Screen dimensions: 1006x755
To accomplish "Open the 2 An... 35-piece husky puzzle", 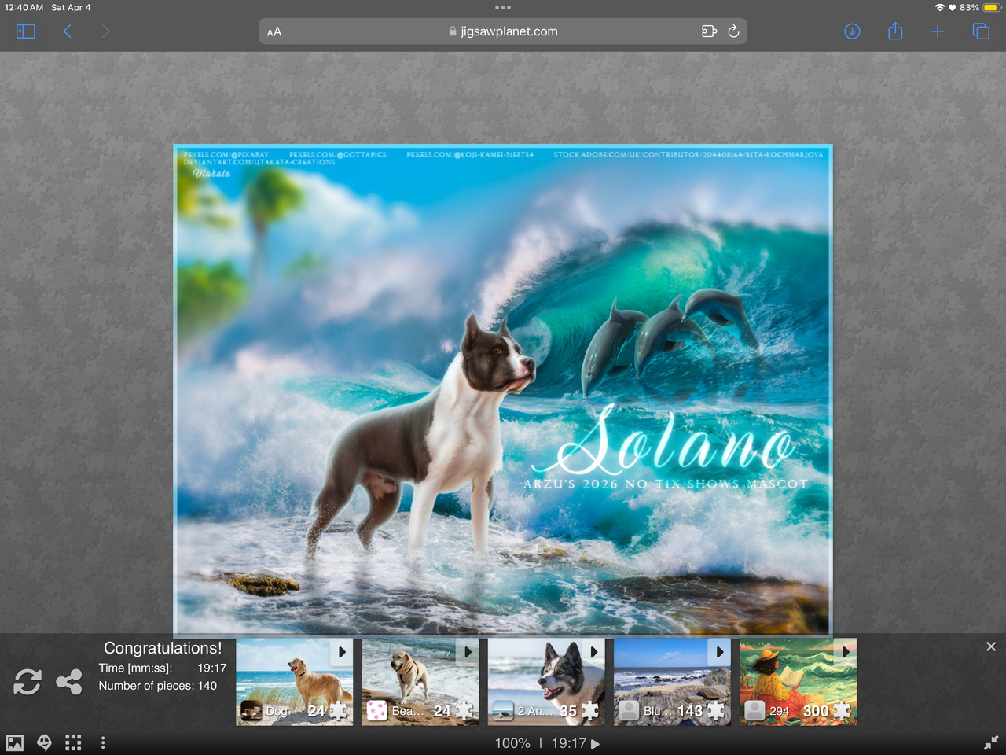I will pos(546,681).
